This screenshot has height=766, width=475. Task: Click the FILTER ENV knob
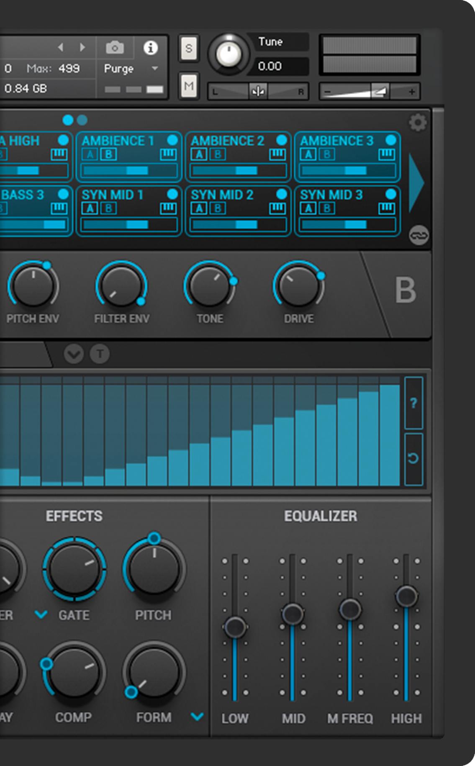121,285
